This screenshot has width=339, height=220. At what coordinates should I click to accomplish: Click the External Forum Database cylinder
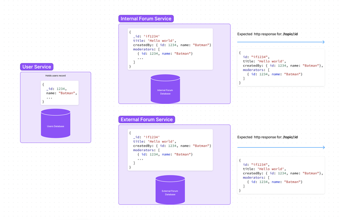(170, 189)
